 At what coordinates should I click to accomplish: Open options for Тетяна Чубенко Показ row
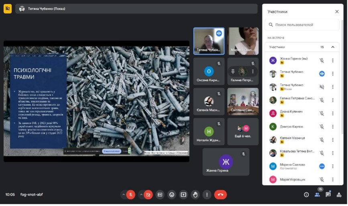[x=333, y=87]
